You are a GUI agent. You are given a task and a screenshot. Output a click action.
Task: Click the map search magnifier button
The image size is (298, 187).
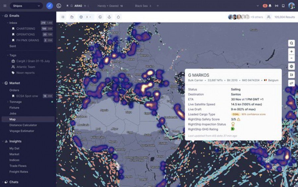[x=291, y=43]
